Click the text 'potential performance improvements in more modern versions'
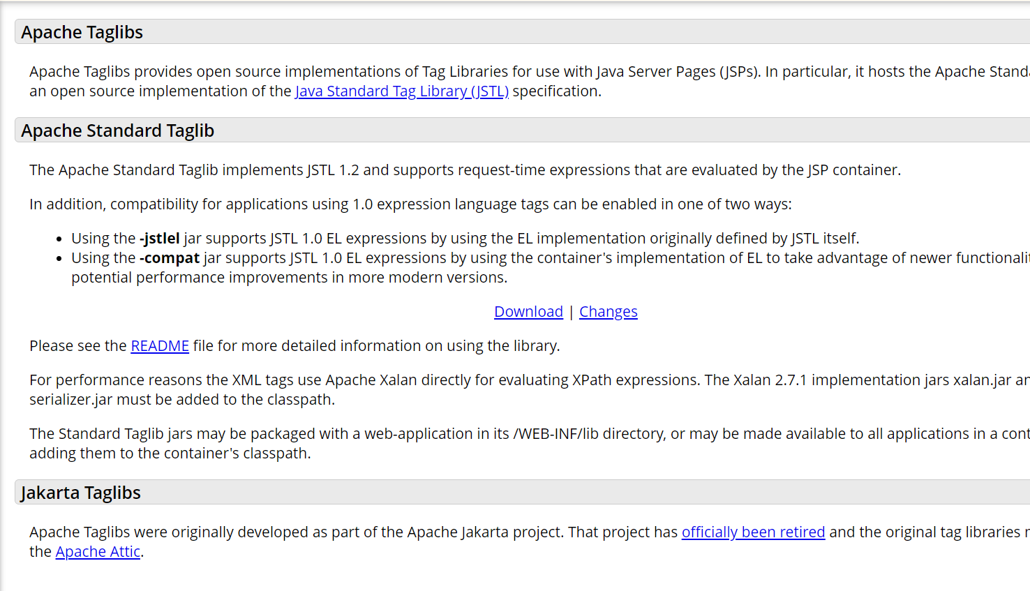1030x591 pixels. pyautogui.click(x=289, y=278)
